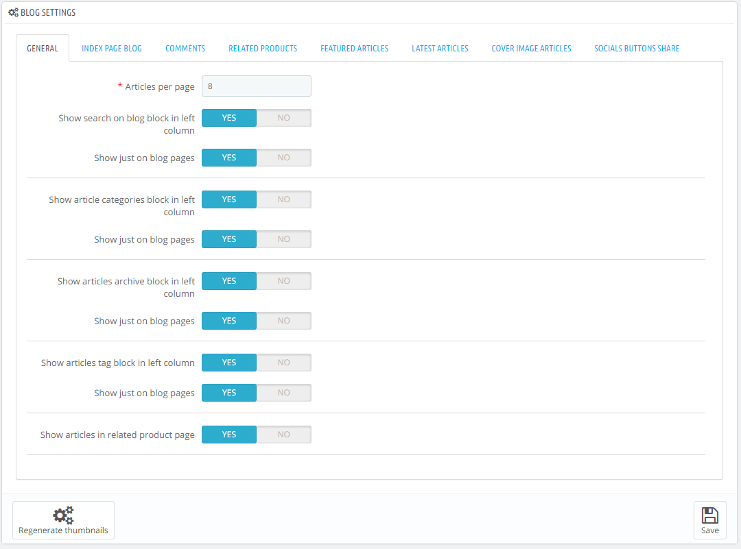Click the 'Show article categories block in left column' label

(x=122, y=206)
